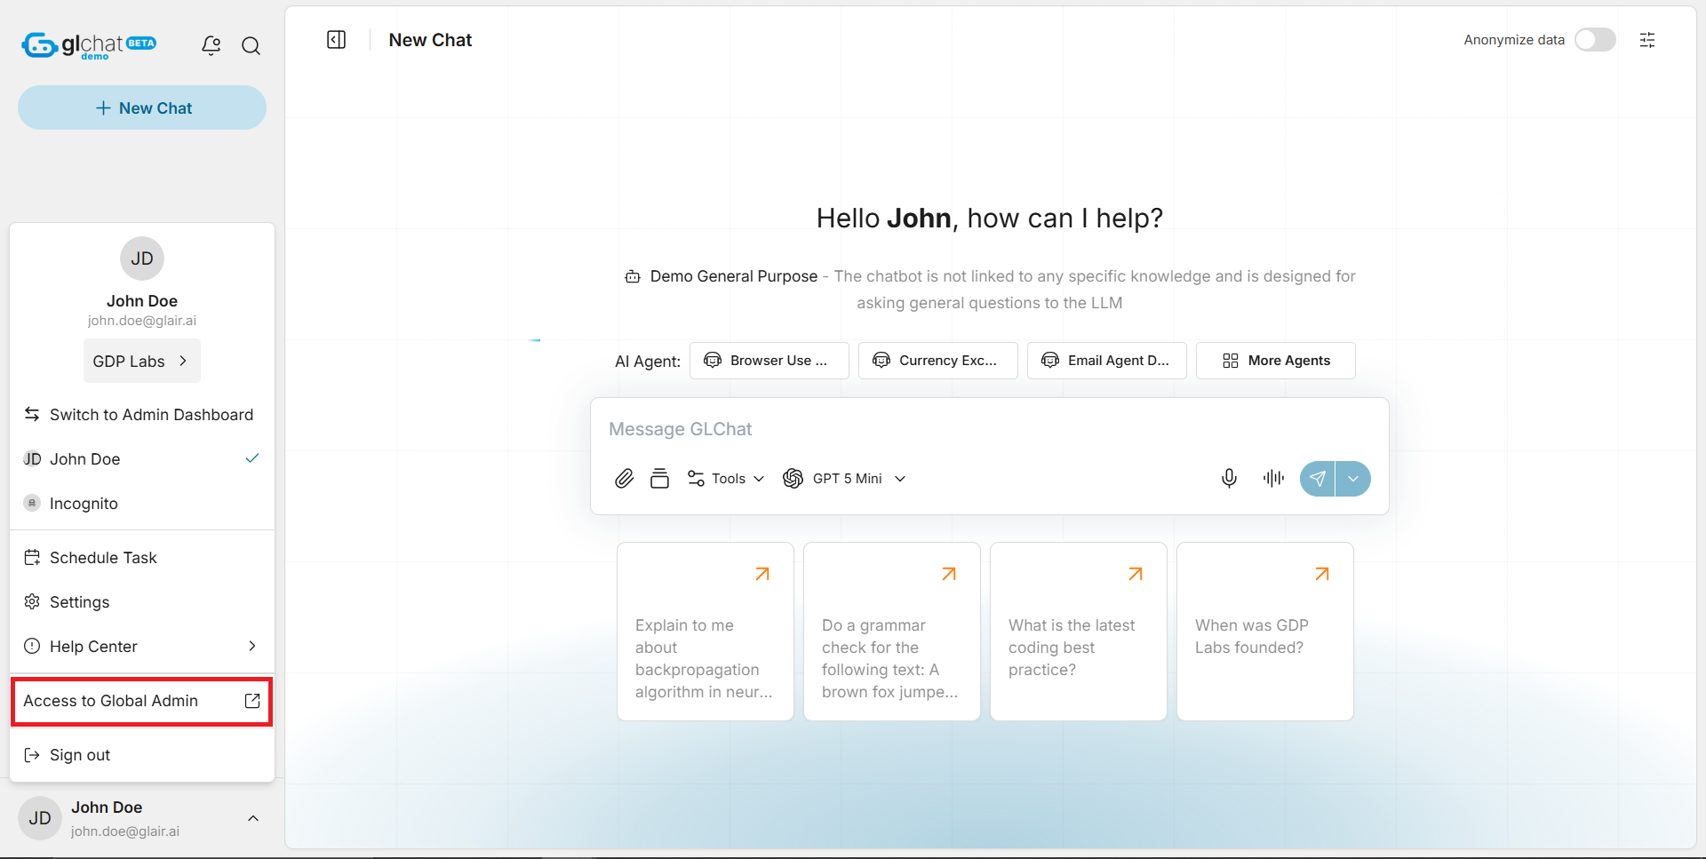Screen dimensions: 1706x859
Task: Click into the Message GLChat input field
Action: [988, 429]
